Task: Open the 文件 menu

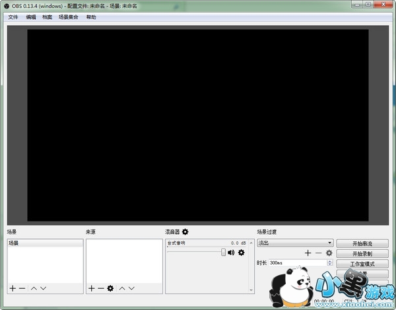Action: [13, 17]
